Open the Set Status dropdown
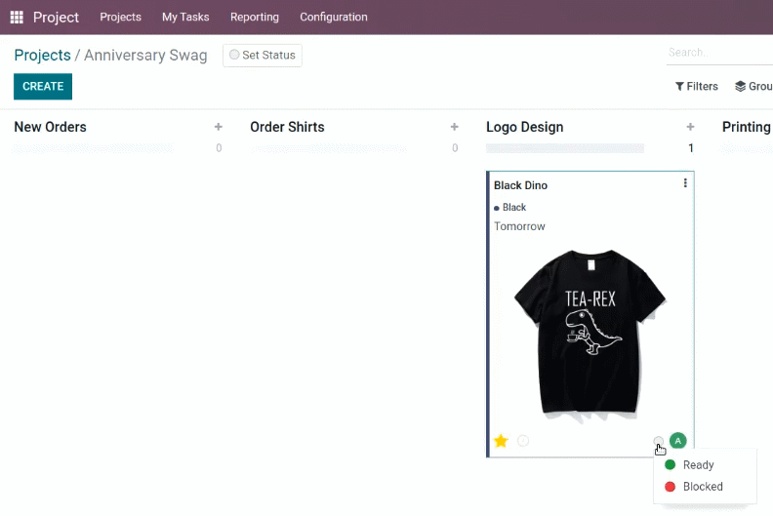 263,56
